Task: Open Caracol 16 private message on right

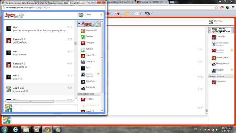Action: point(221,82)
